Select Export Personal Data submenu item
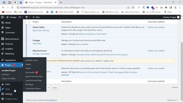This screenshot has width=183, height=103. (x=34, y=76)
